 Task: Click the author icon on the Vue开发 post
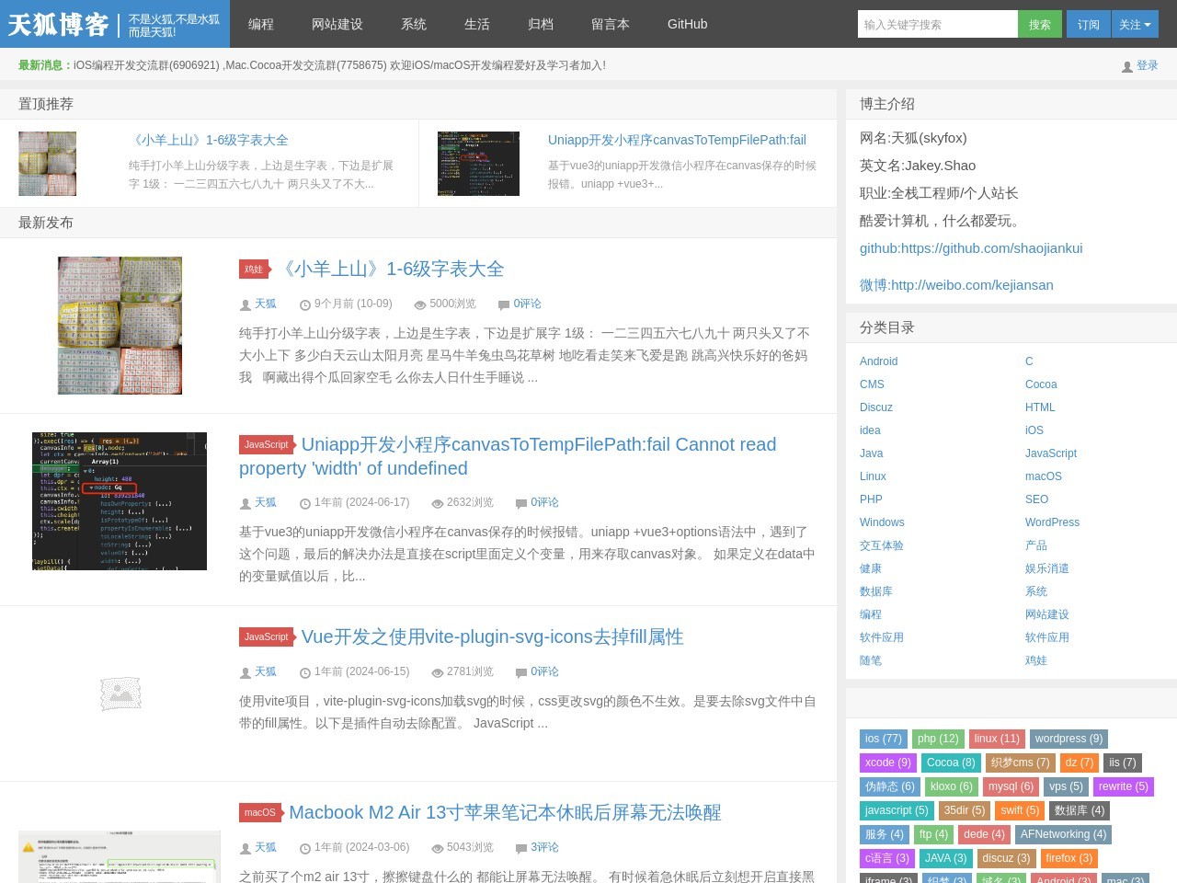[x=246, y=672]
